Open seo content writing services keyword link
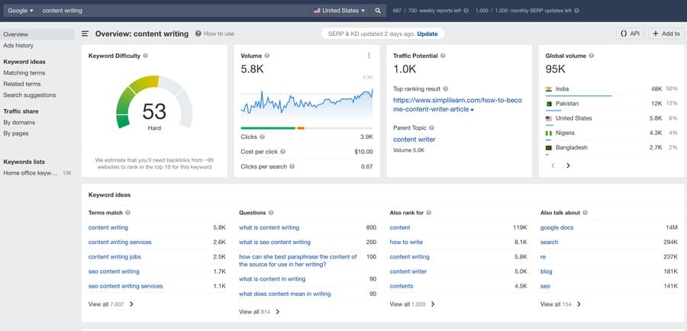687x331 pixels. tap(125, 286)
